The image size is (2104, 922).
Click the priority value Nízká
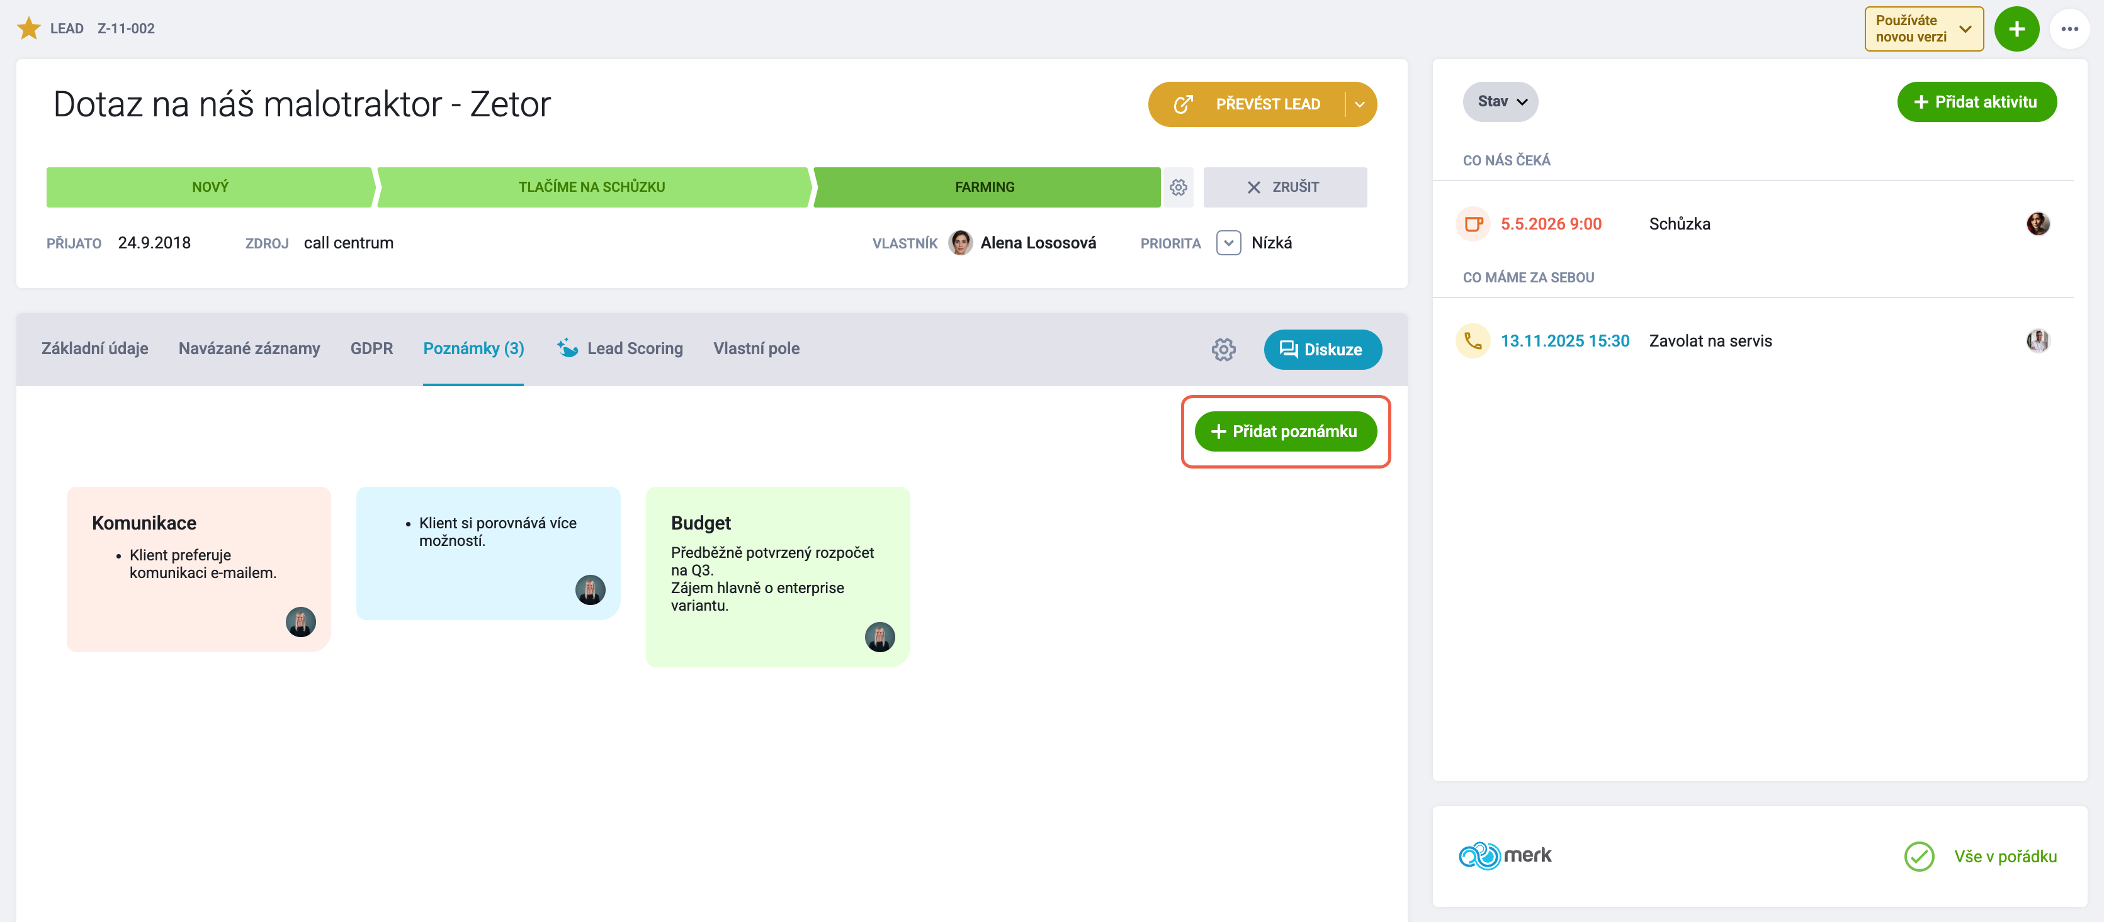(1272, 242)
